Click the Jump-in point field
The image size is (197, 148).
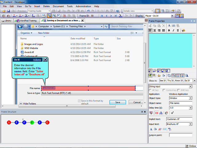coord(181,135)
